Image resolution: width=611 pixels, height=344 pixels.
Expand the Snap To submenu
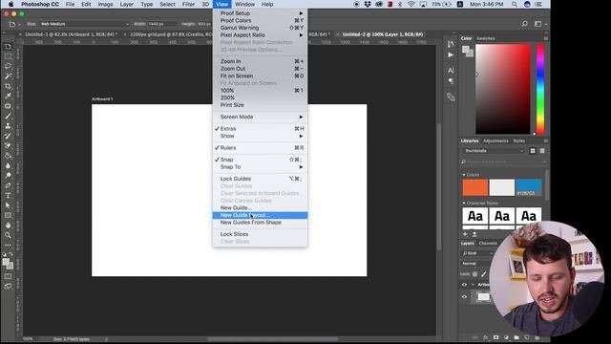260,167
